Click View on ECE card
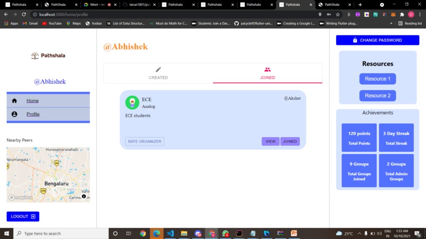426x239 pixels. pyautogui.click(x=270, y=141)
